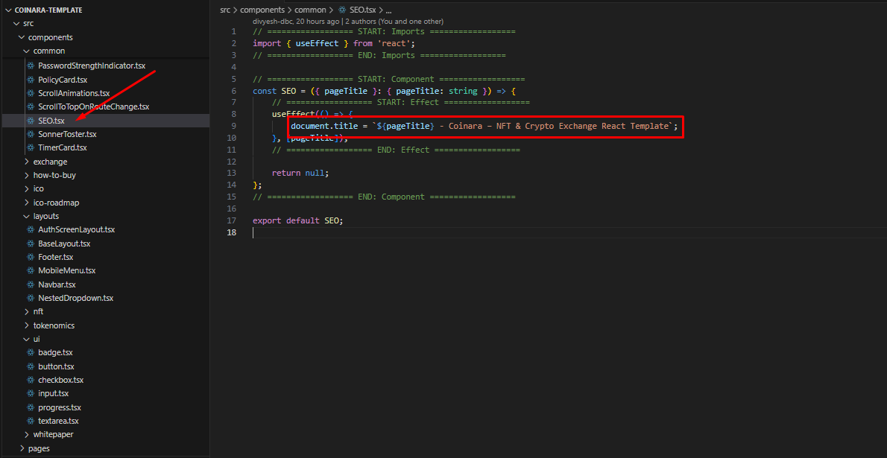Collapse the src folder
This screenshot has width=887, height=458.
tap(16, 24)
